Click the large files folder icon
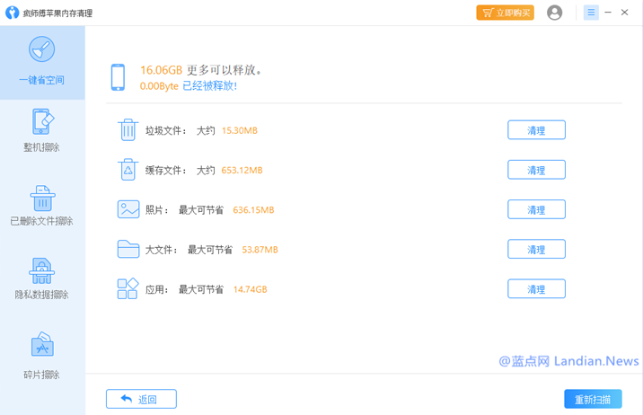This screenshot has height=415, width=643. (128, 249)
